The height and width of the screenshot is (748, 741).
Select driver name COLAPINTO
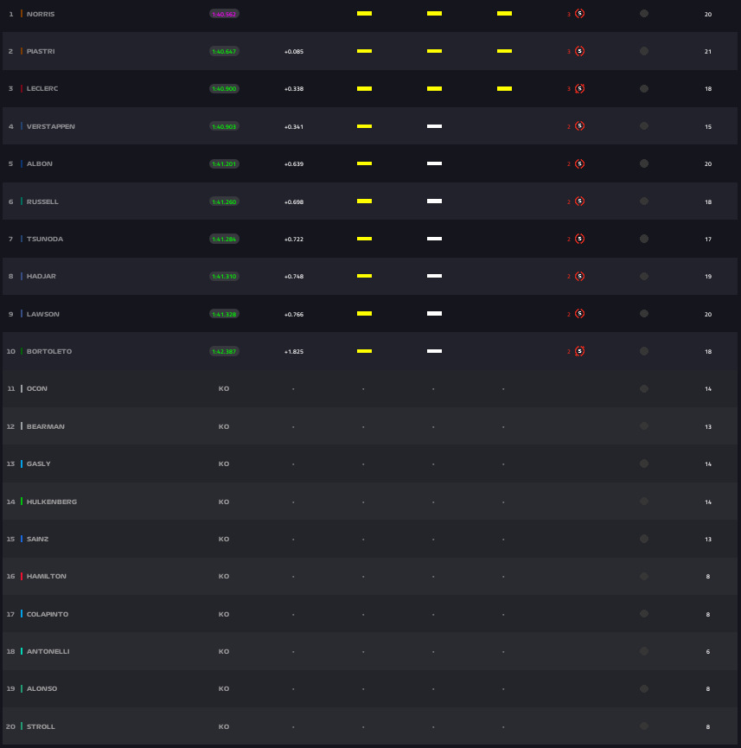click(48, 614)
